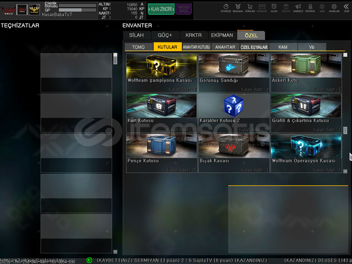Image resolution: width=352 pixels, height=264 pixels.
Task: Click the equipment list scrollbar thumb
Action: [115, 60]
